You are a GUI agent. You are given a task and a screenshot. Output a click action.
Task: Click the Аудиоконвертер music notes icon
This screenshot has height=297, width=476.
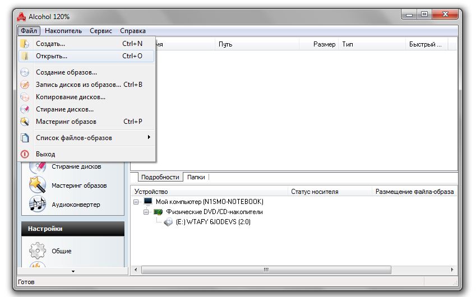tap(38, 204)
